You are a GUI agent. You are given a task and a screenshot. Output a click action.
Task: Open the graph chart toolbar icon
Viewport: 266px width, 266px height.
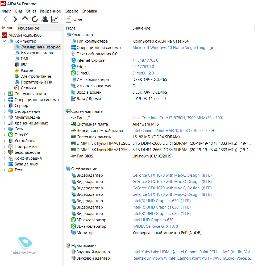coord(55,19)
